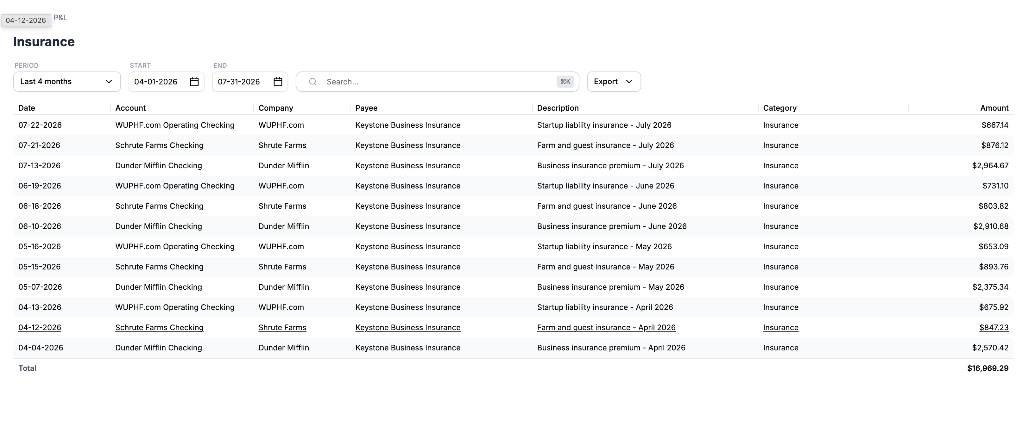
Task: Click Business insurance premium - April 2026
Action: pos(611,348)
